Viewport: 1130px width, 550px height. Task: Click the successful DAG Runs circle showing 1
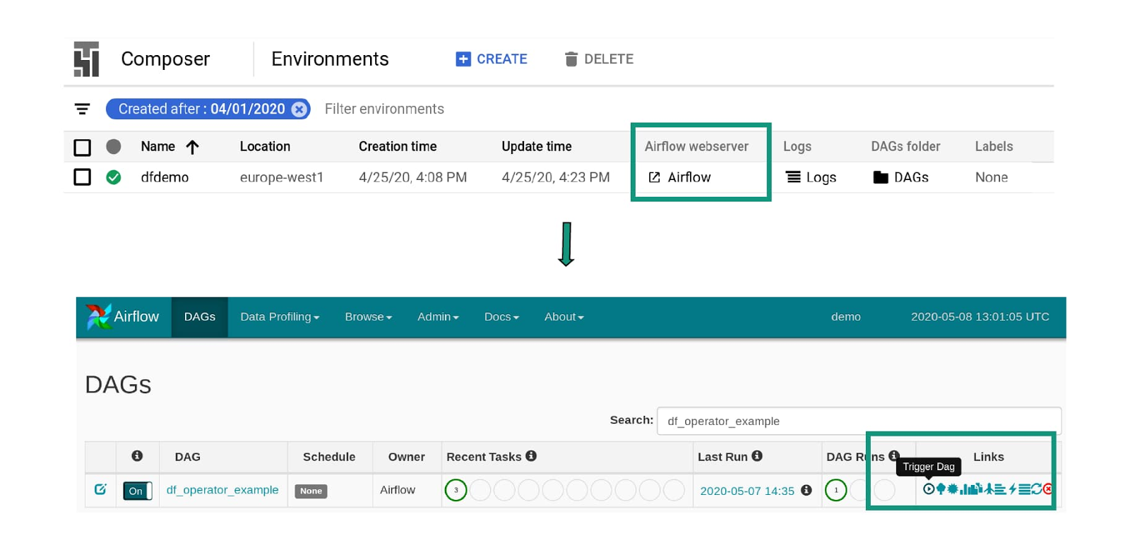pos(836,490)
